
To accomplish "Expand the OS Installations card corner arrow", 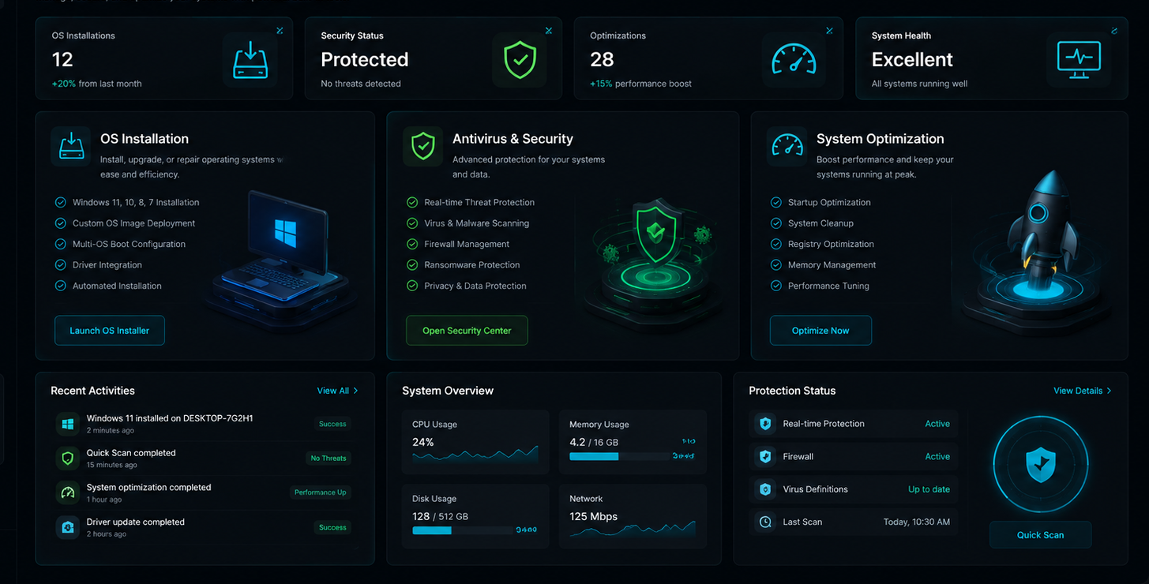I will pos(280,31).
